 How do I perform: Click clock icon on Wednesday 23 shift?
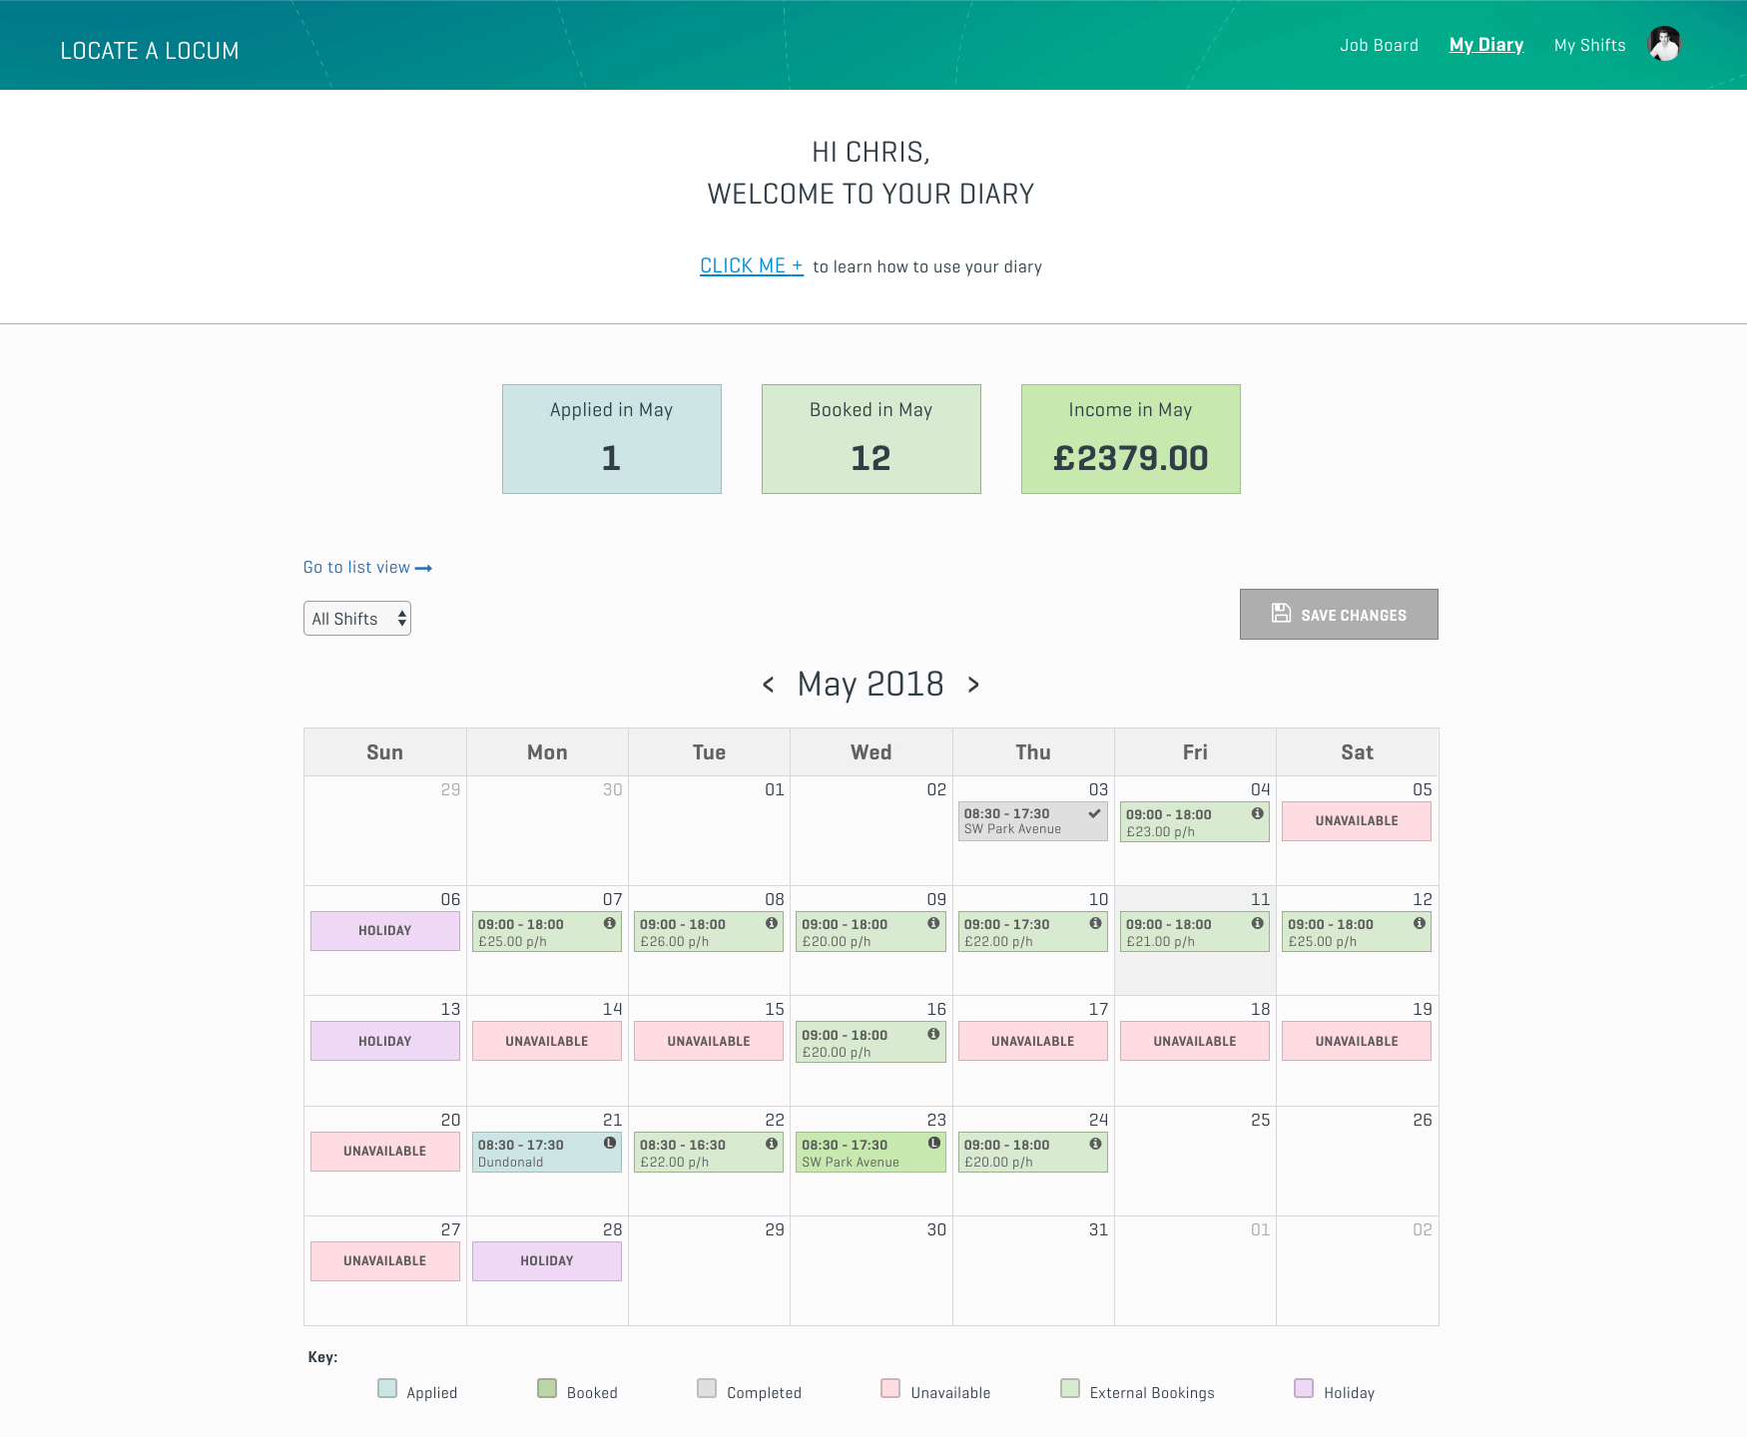(x=933, y=1144)
